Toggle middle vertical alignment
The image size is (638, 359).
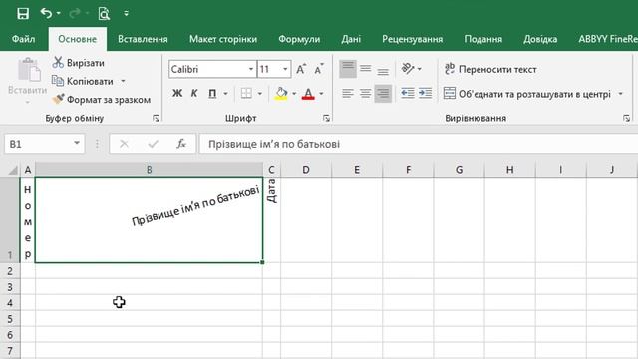pos(366,69)
